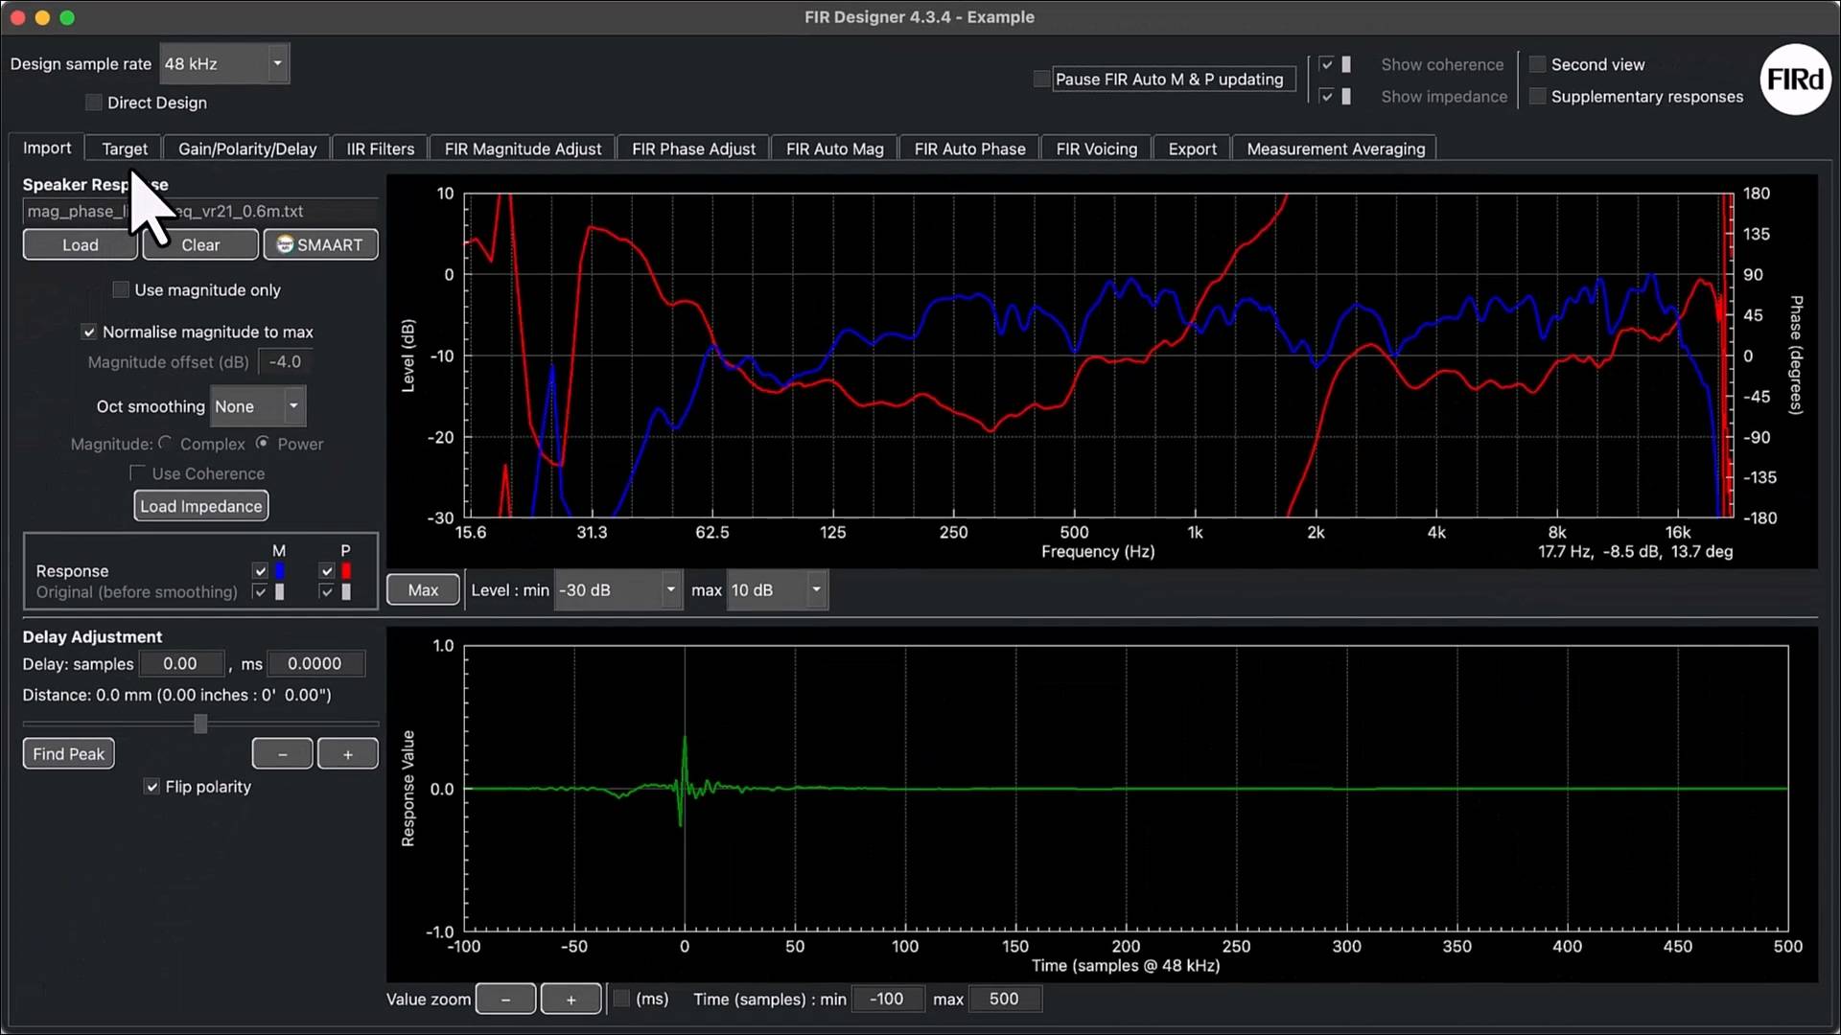
Task: Disable Flip polarity checkbox
Action: pyautogui.click(x=151, y=787)
